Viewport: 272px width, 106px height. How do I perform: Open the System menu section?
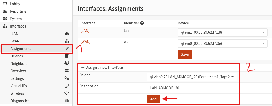[16, 19]
